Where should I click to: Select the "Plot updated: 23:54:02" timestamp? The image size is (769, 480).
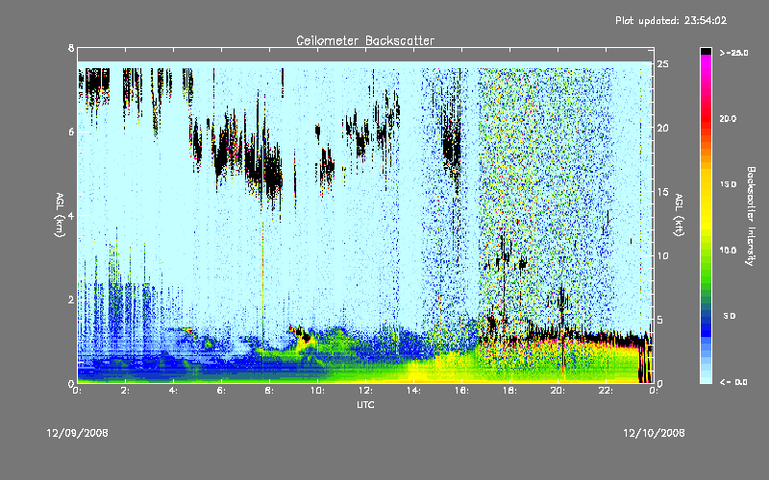(671, 20)
